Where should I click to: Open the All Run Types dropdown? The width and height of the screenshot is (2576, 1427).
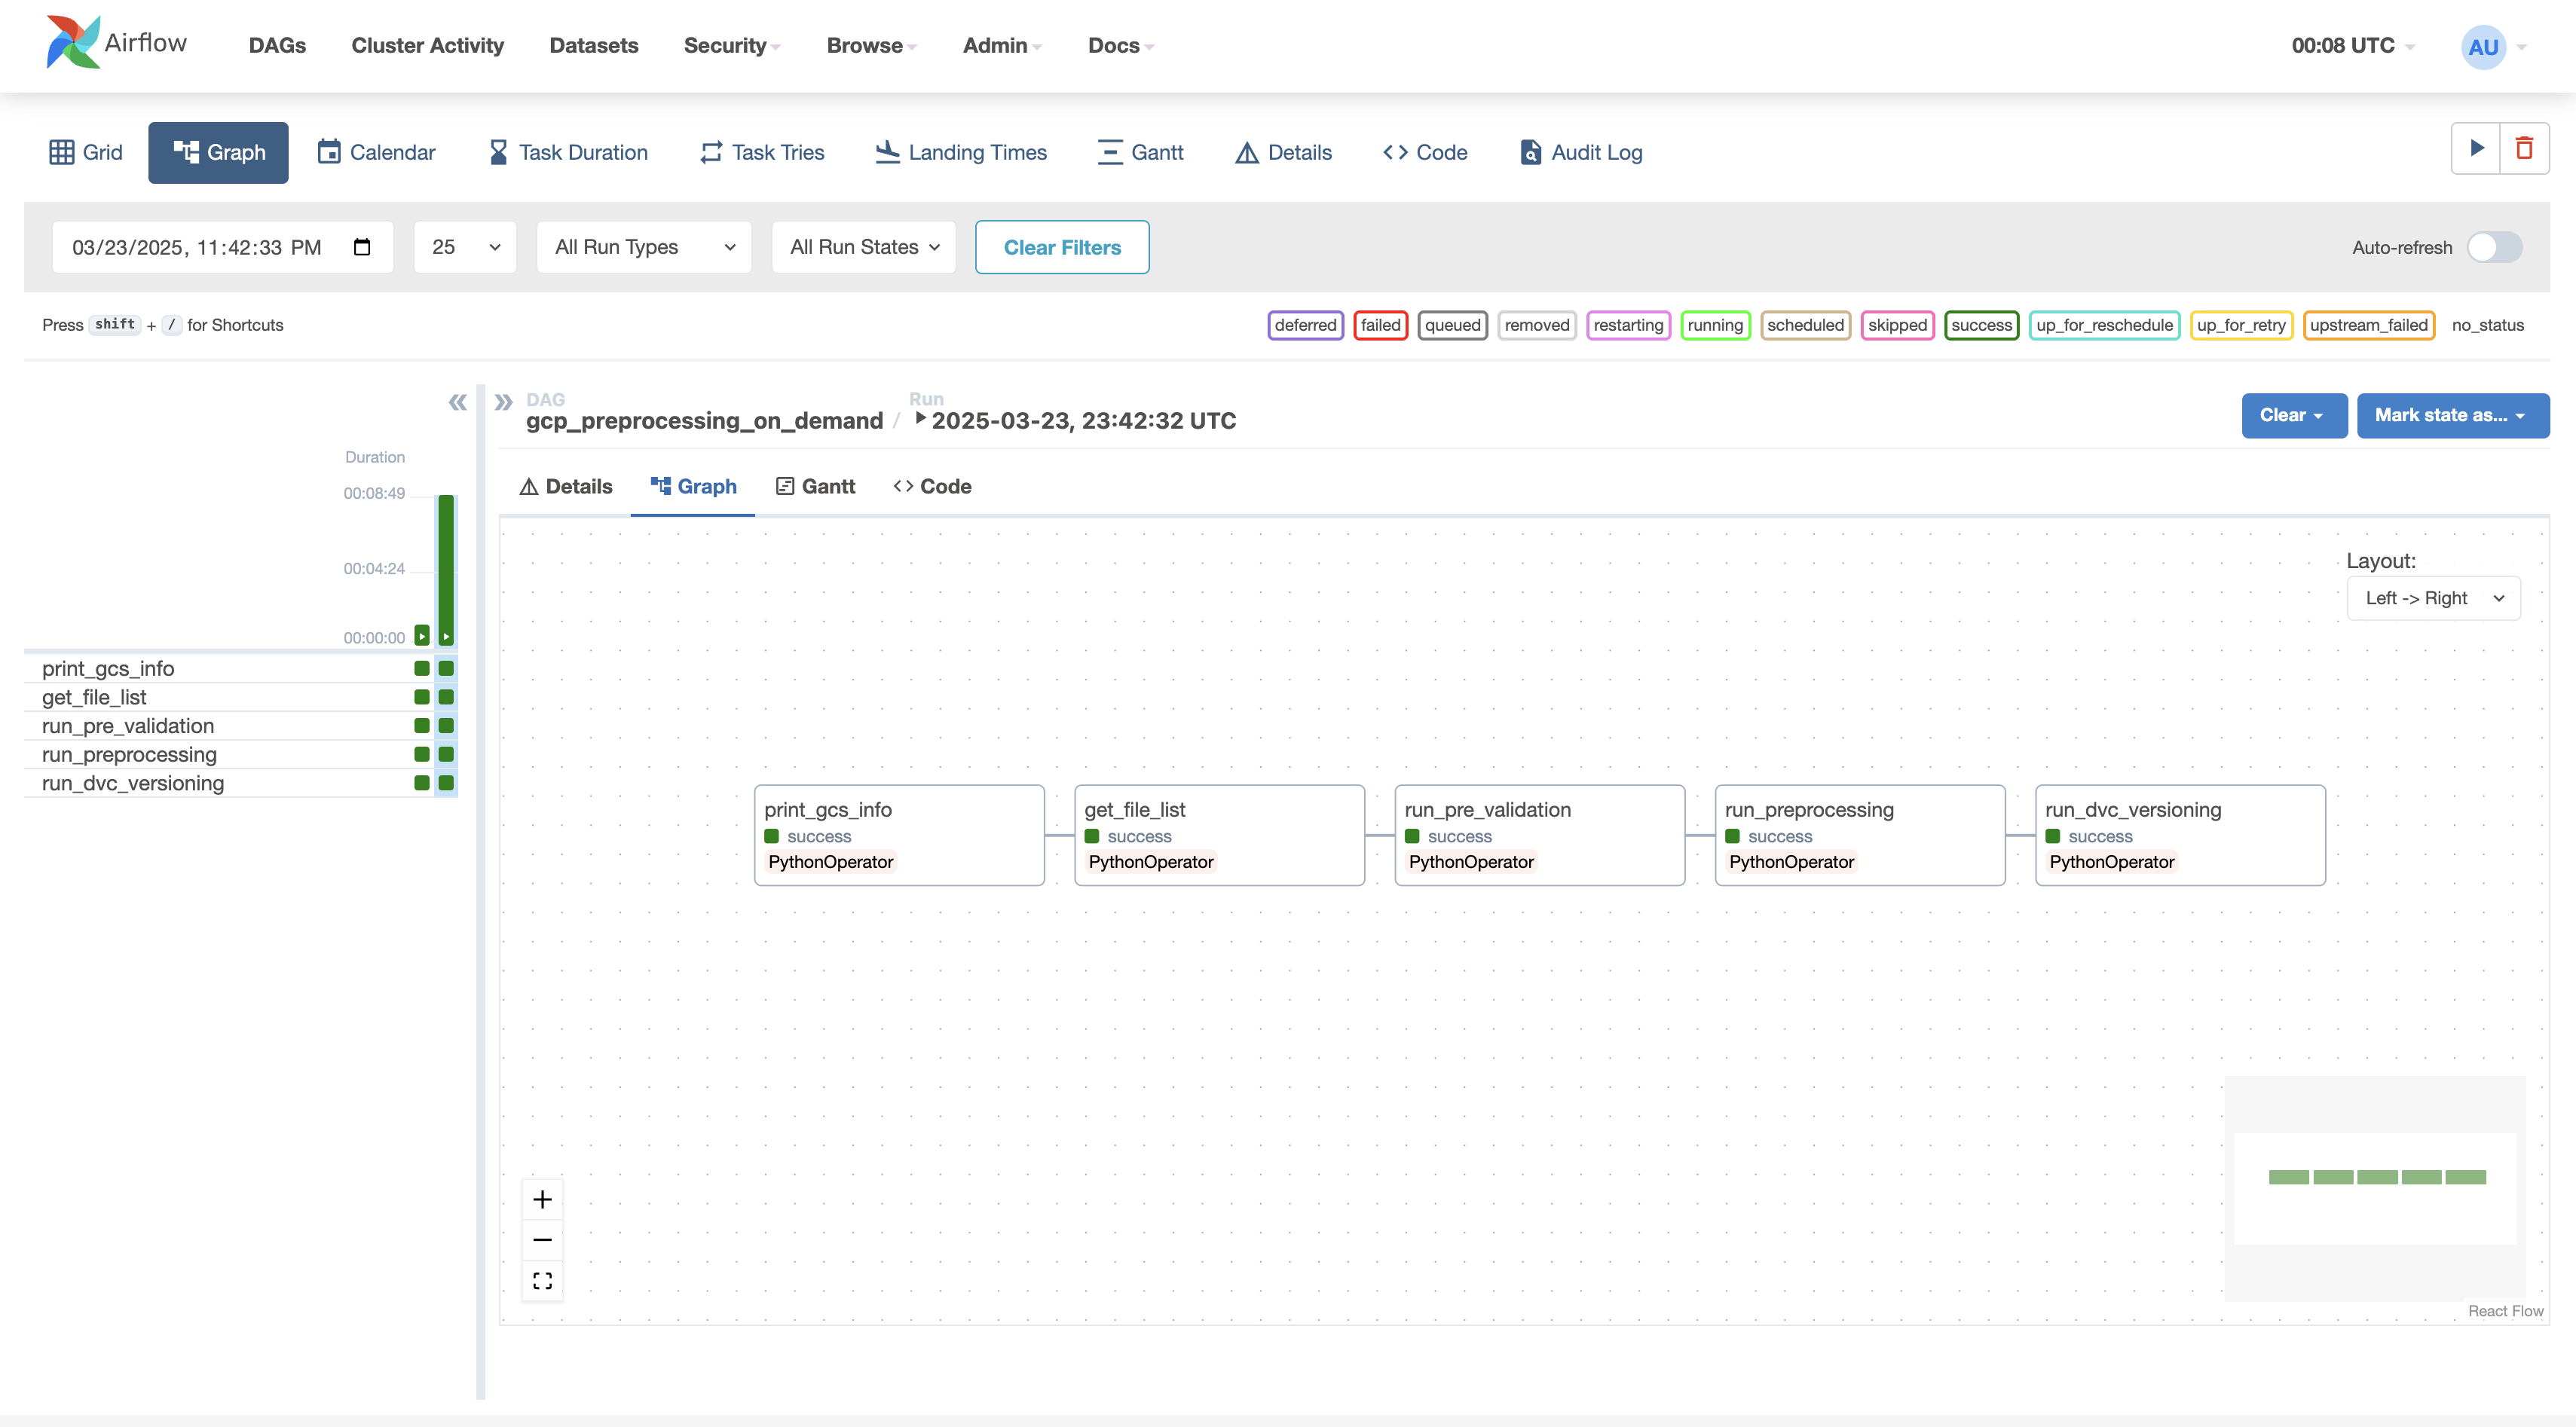[644, 247]
